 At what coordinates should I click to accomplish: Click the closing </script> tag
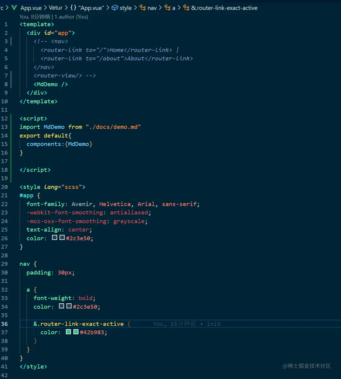(x=35, y=170)
